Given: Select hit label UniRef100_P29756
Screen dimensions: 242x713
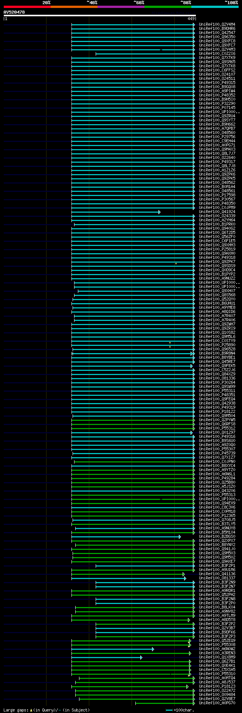Looking at the screenshot, I should pos(217,137).
